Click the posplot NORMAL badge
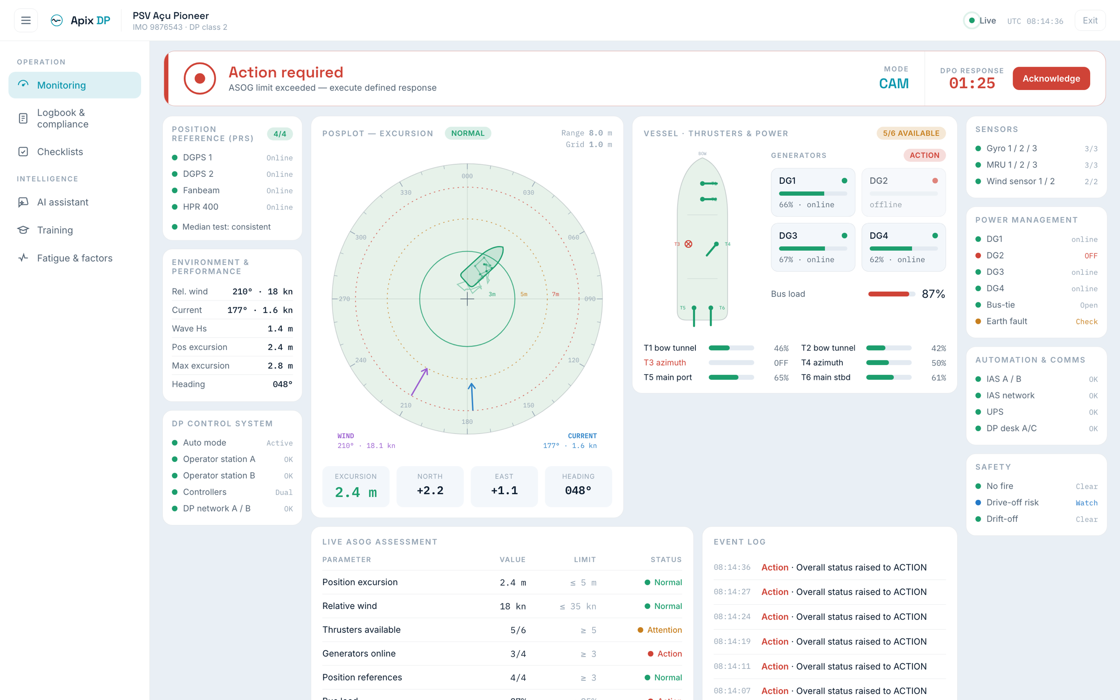 coord(468,133)
